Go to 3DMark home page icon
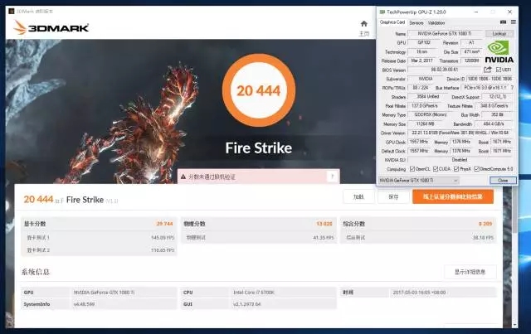The image size is (531, 334). (364, 24)
